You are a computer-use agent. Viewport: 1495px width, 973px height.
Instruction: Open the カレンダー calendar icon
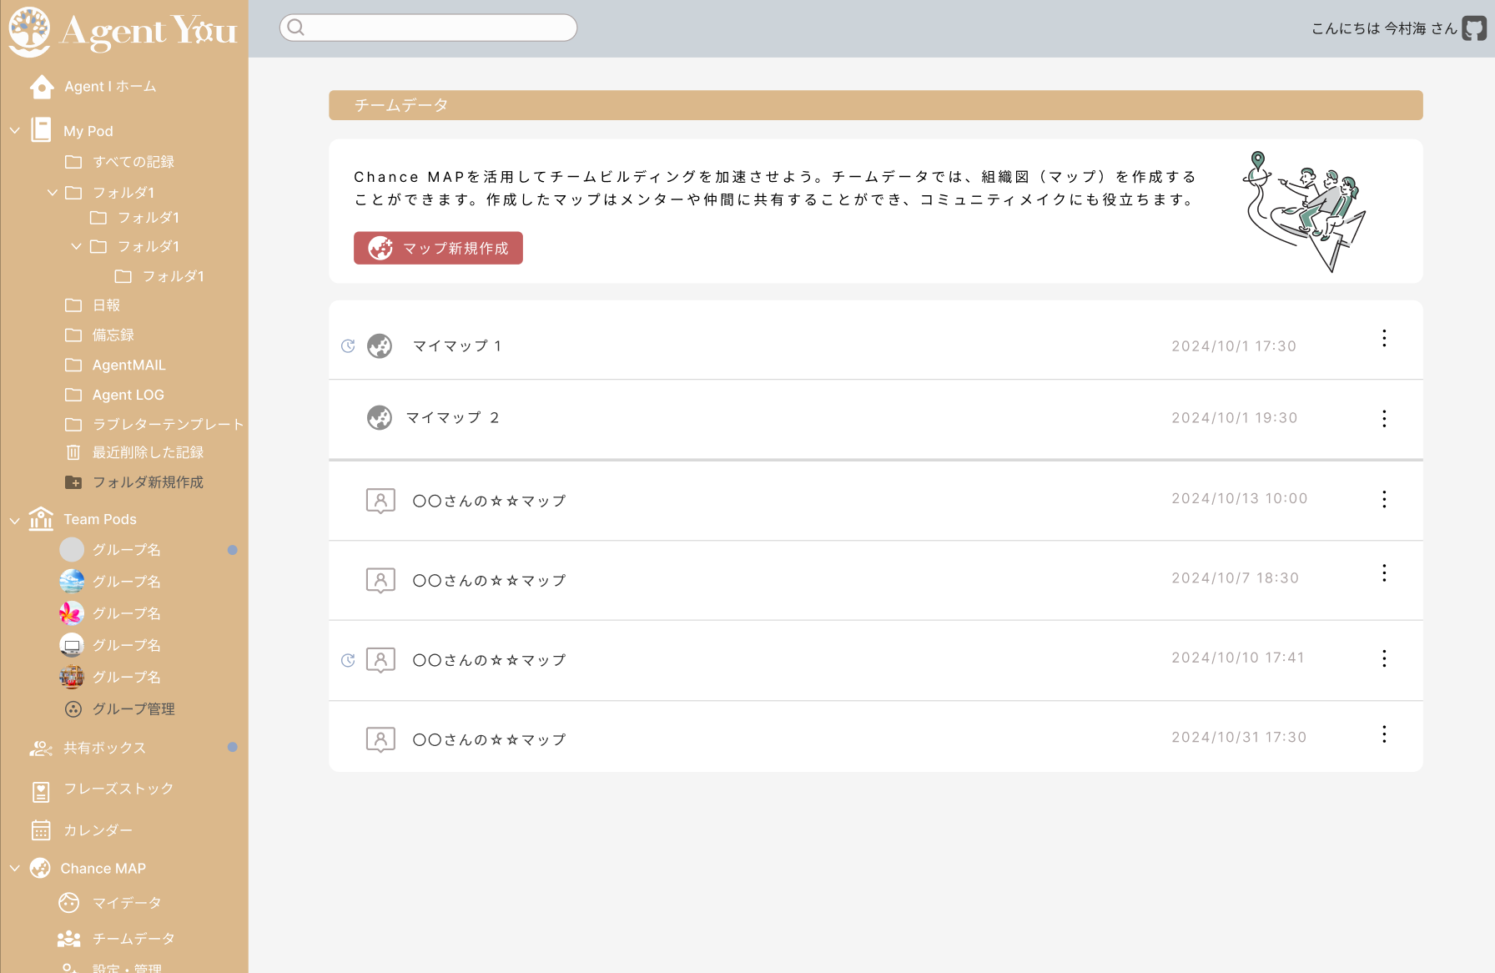pos(41,830)
